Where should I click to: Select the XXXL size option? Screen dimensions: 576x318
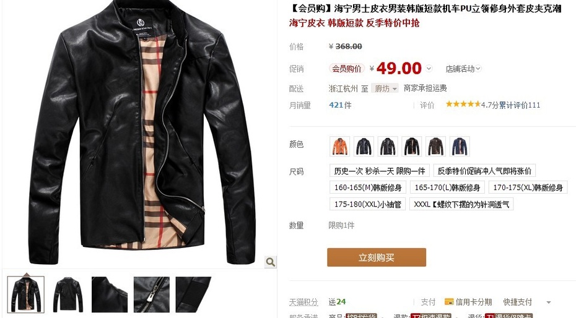pyautogui.click(x=462, y=204)
